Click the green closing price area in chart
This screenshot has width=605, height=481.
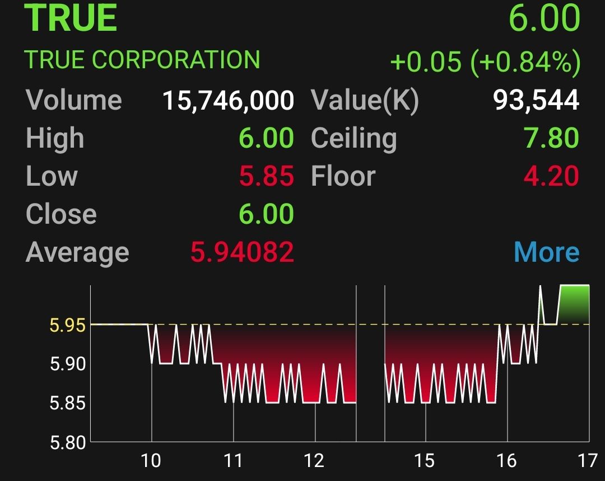click(574, 305)
